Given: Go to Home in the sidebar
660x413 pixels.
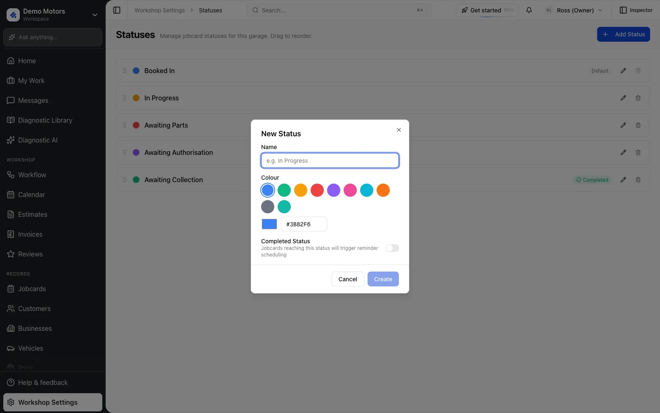Looking at the screenshot, I should [53, 61].
